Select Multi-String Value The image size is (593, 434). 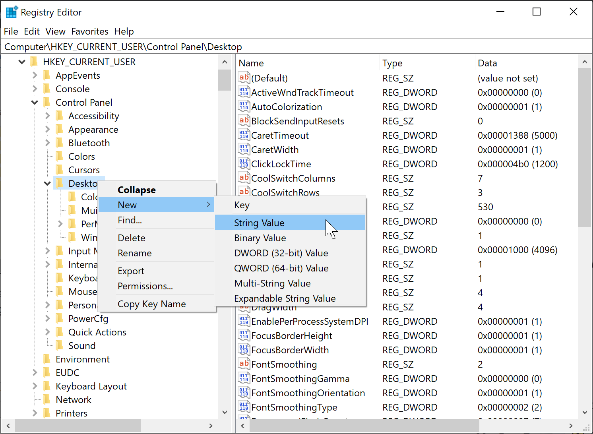point(290,283)
